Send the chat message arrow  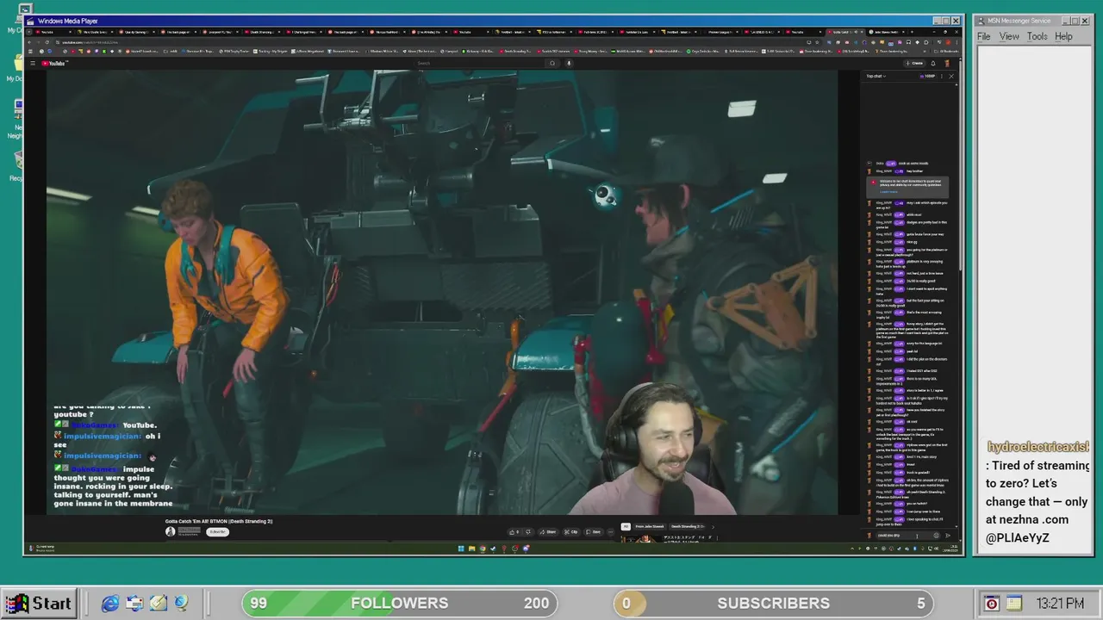[948, 536]
